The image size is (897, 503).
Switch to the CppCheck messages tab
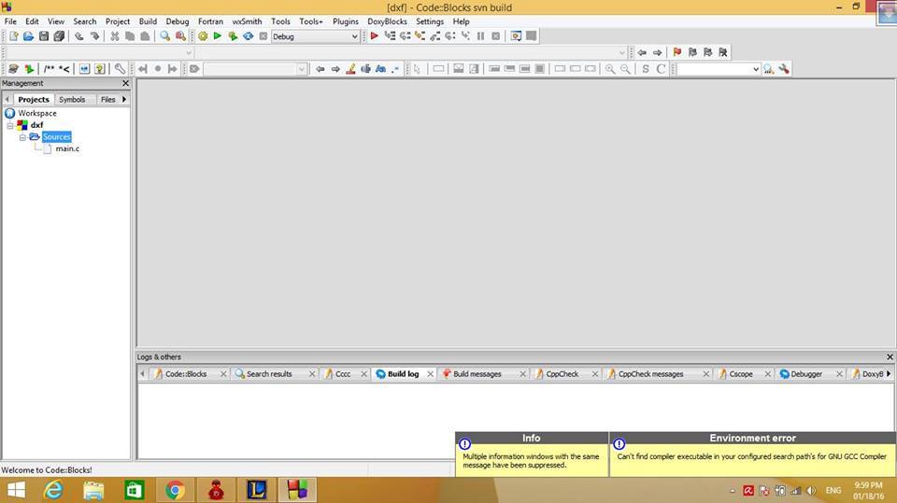pyautogui.click(x=650, y=374)
